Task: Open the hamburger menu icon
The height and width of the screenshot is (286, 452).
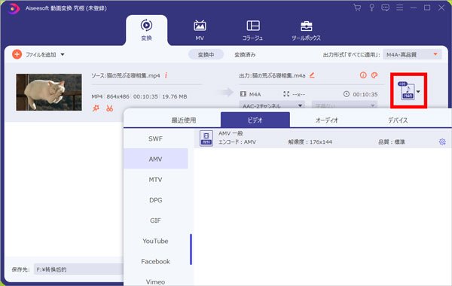Action: tap(399, 8)
